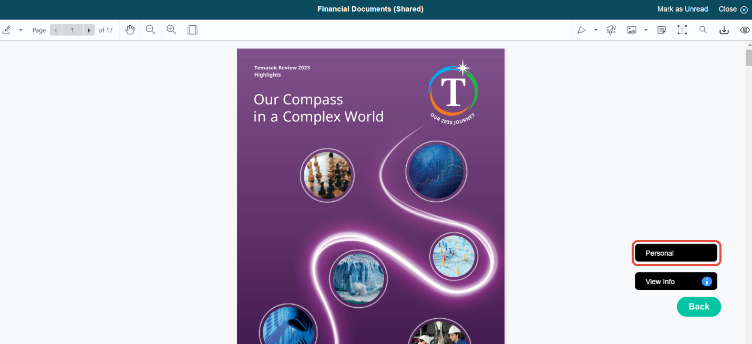
Task: Expand the image tool dropdown arrow
Action: pos(646,30)
